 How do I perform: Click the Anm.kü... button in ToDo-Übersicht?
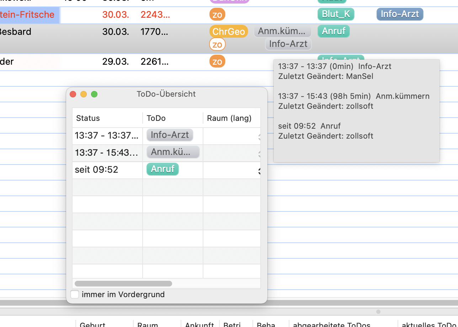pos(173,152)
